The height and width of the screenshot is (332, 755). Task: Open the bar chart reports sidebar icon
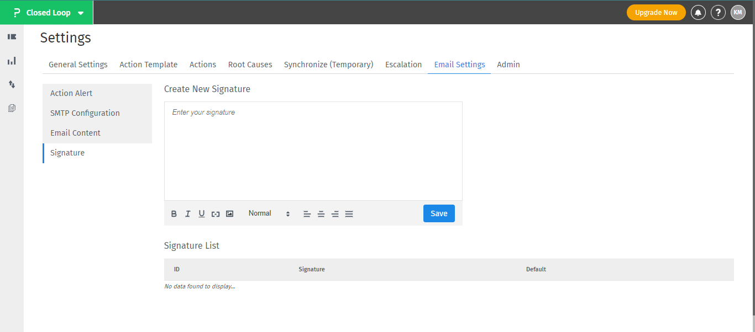tap(12, 61)
